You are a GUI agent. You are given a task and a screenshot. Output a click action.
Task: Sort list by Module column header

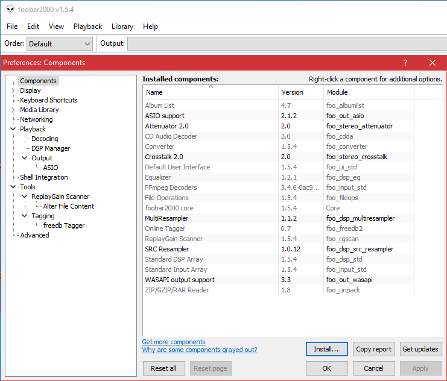coord(369,92)
